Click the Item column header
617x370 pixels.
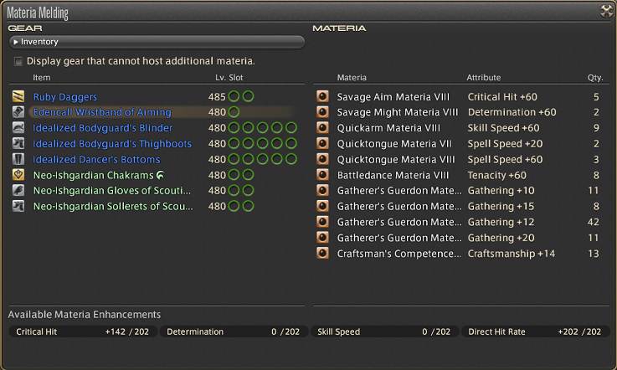(x=41, y=78)
